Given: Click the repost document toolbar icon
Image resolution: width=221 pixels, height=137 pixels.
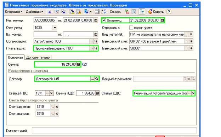Looking at the screenshot, I should [64, 12].
